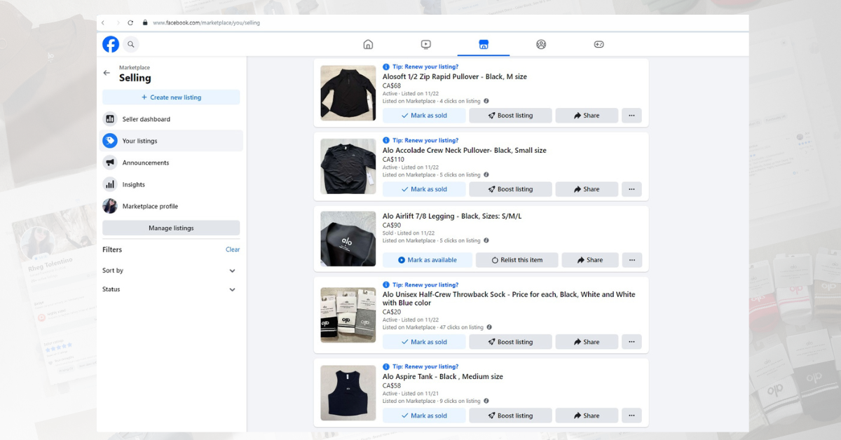Boost the Alo Aspire Tank listing
Image resolution: width=841 pixels, height=440 pixels.
coord(510,415)
